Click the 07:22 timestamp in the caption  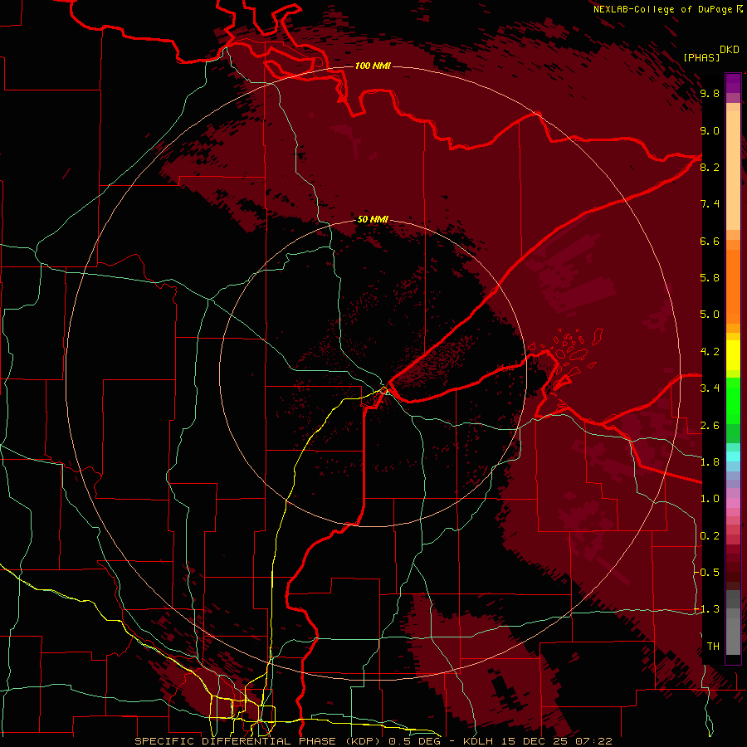coord(593,741)
